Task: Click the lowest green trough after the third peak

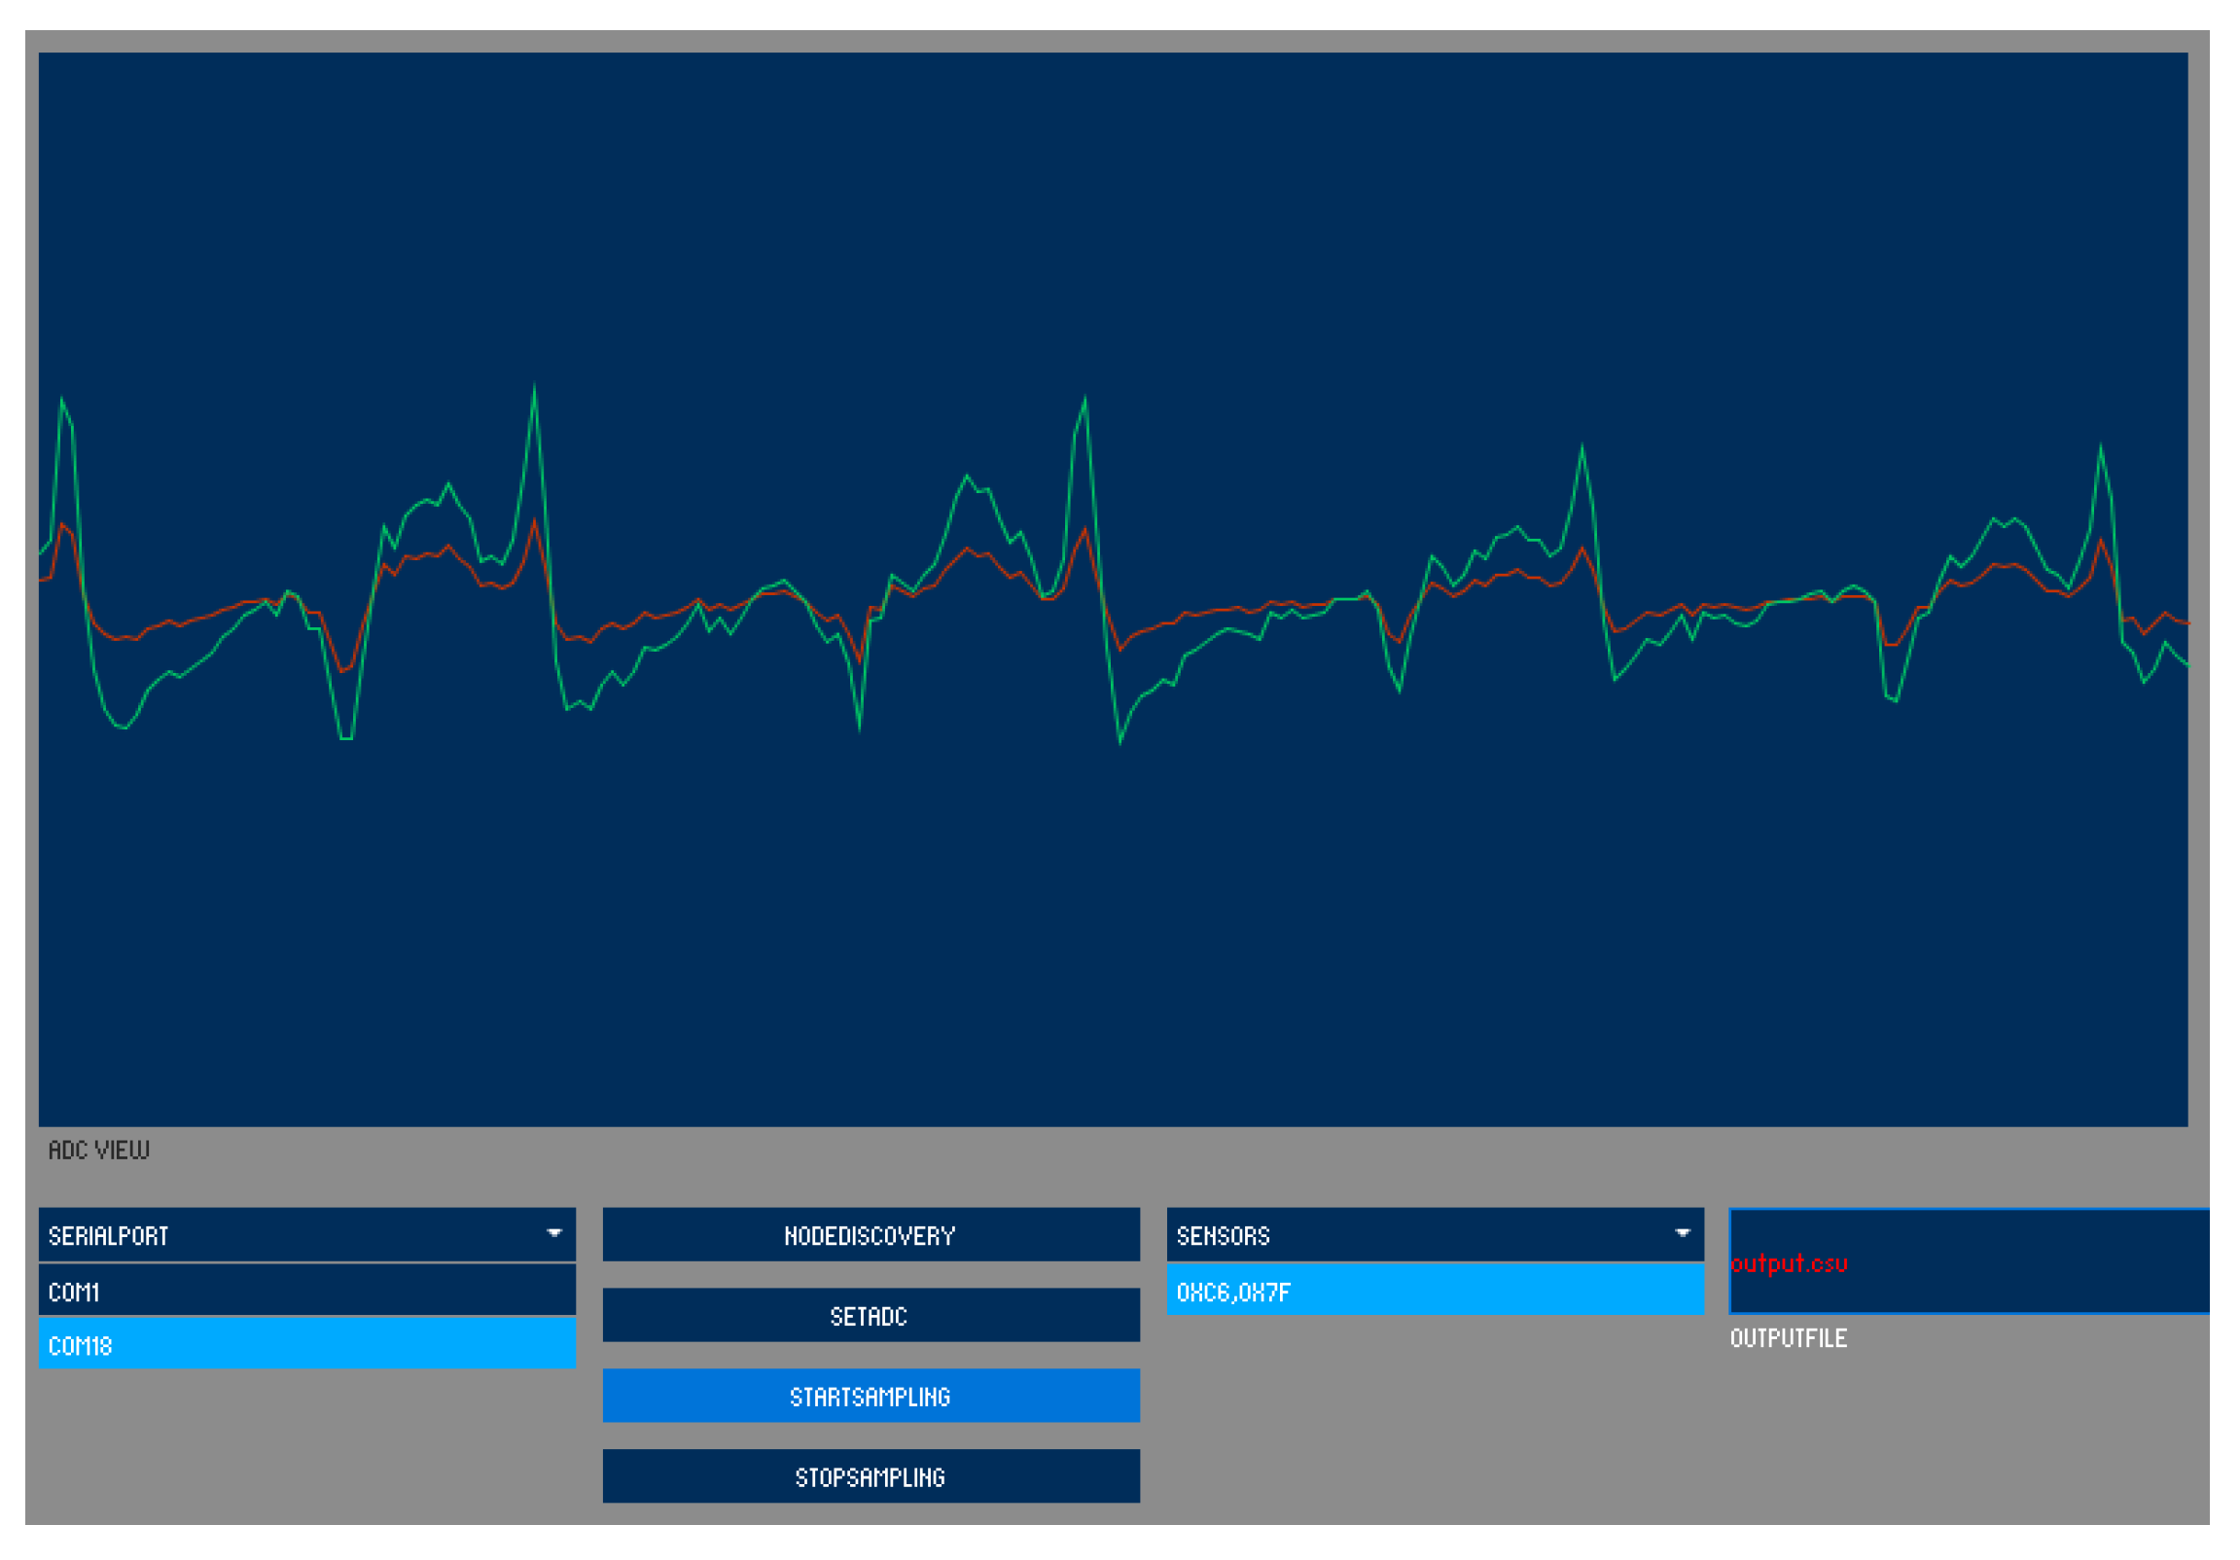Action: tap(1120, 741)
